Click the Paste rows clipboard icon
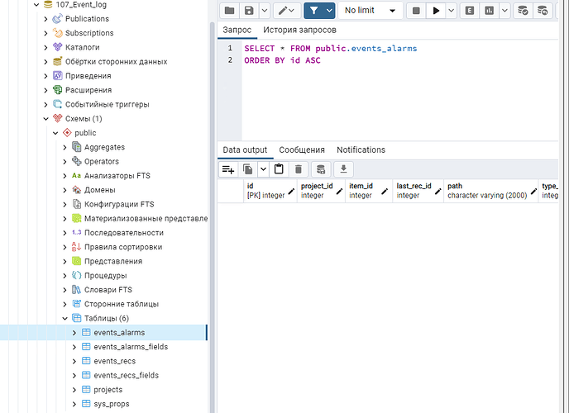The image size is (569, 413). point(279,169)
